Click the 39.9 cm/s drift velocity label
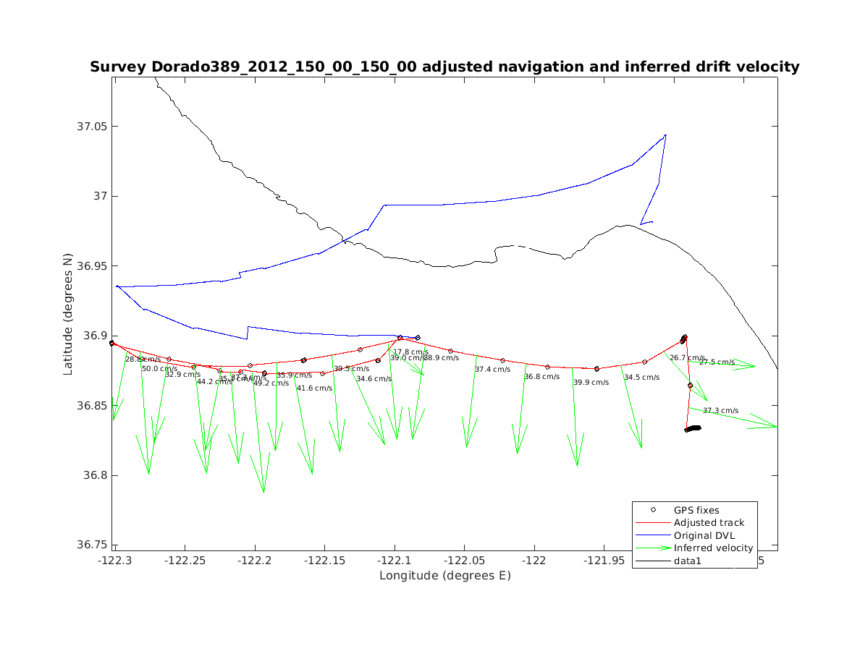The image size is (860, 651). click(591, 383)
